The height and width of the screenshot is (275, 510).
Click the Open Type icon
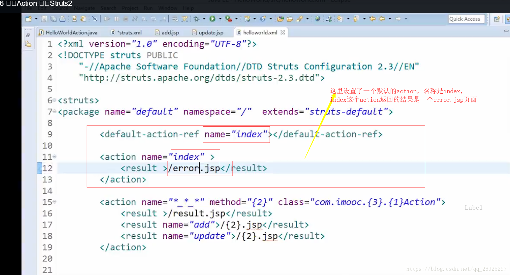point(280,19)
